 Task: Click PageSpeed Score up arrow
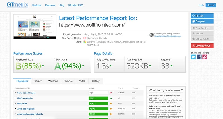(43, 66)
